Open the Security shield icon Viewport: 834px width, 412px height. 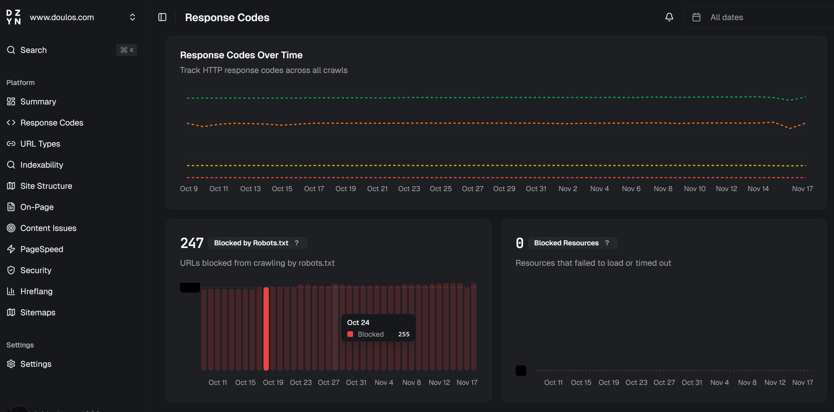tap(11, 270)
